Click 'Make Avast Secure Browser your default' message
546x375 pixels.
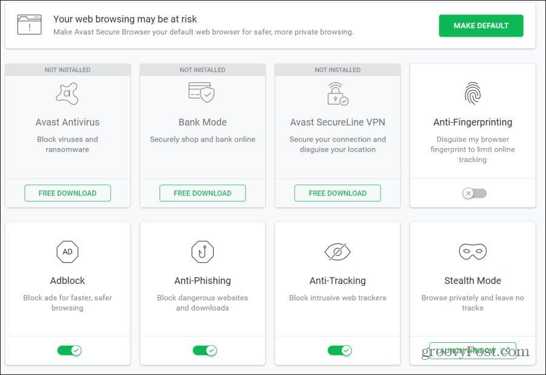(203, 32)
